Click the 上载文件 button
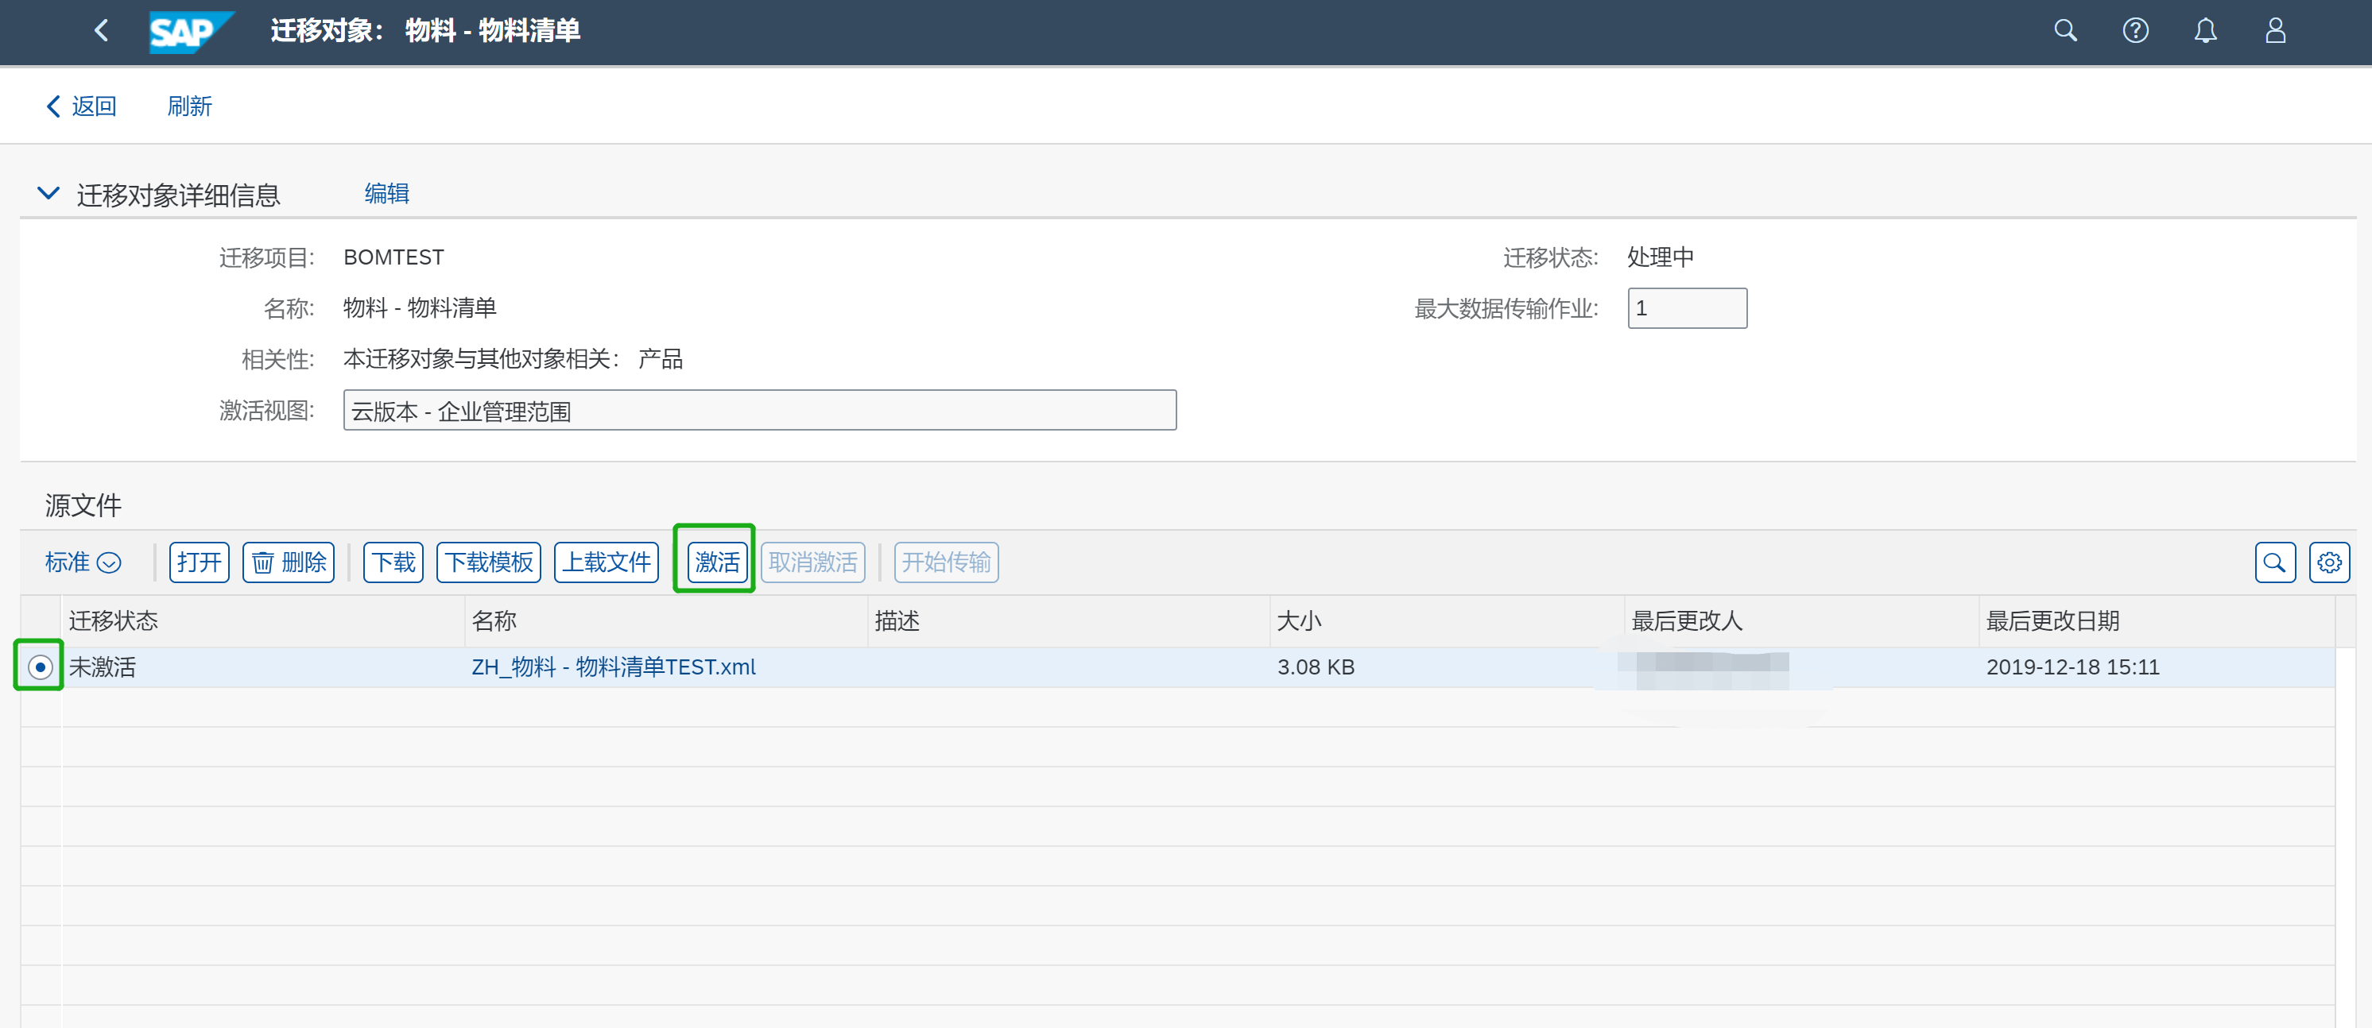The width and height of the screenshot is (2372, 1028). (607, 562)
